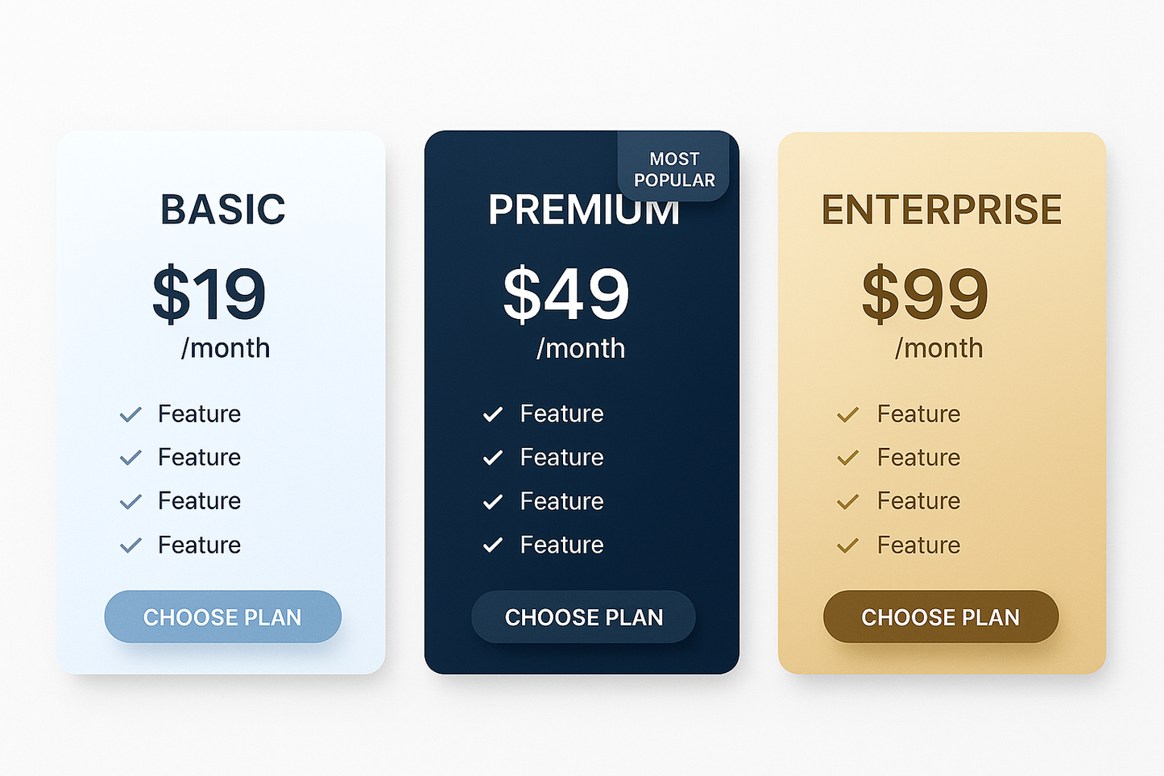The width and height of the screenshot is (1164, 776).
Task: Click last checkmark icon in Basic card
Action: tap(130, 546)
